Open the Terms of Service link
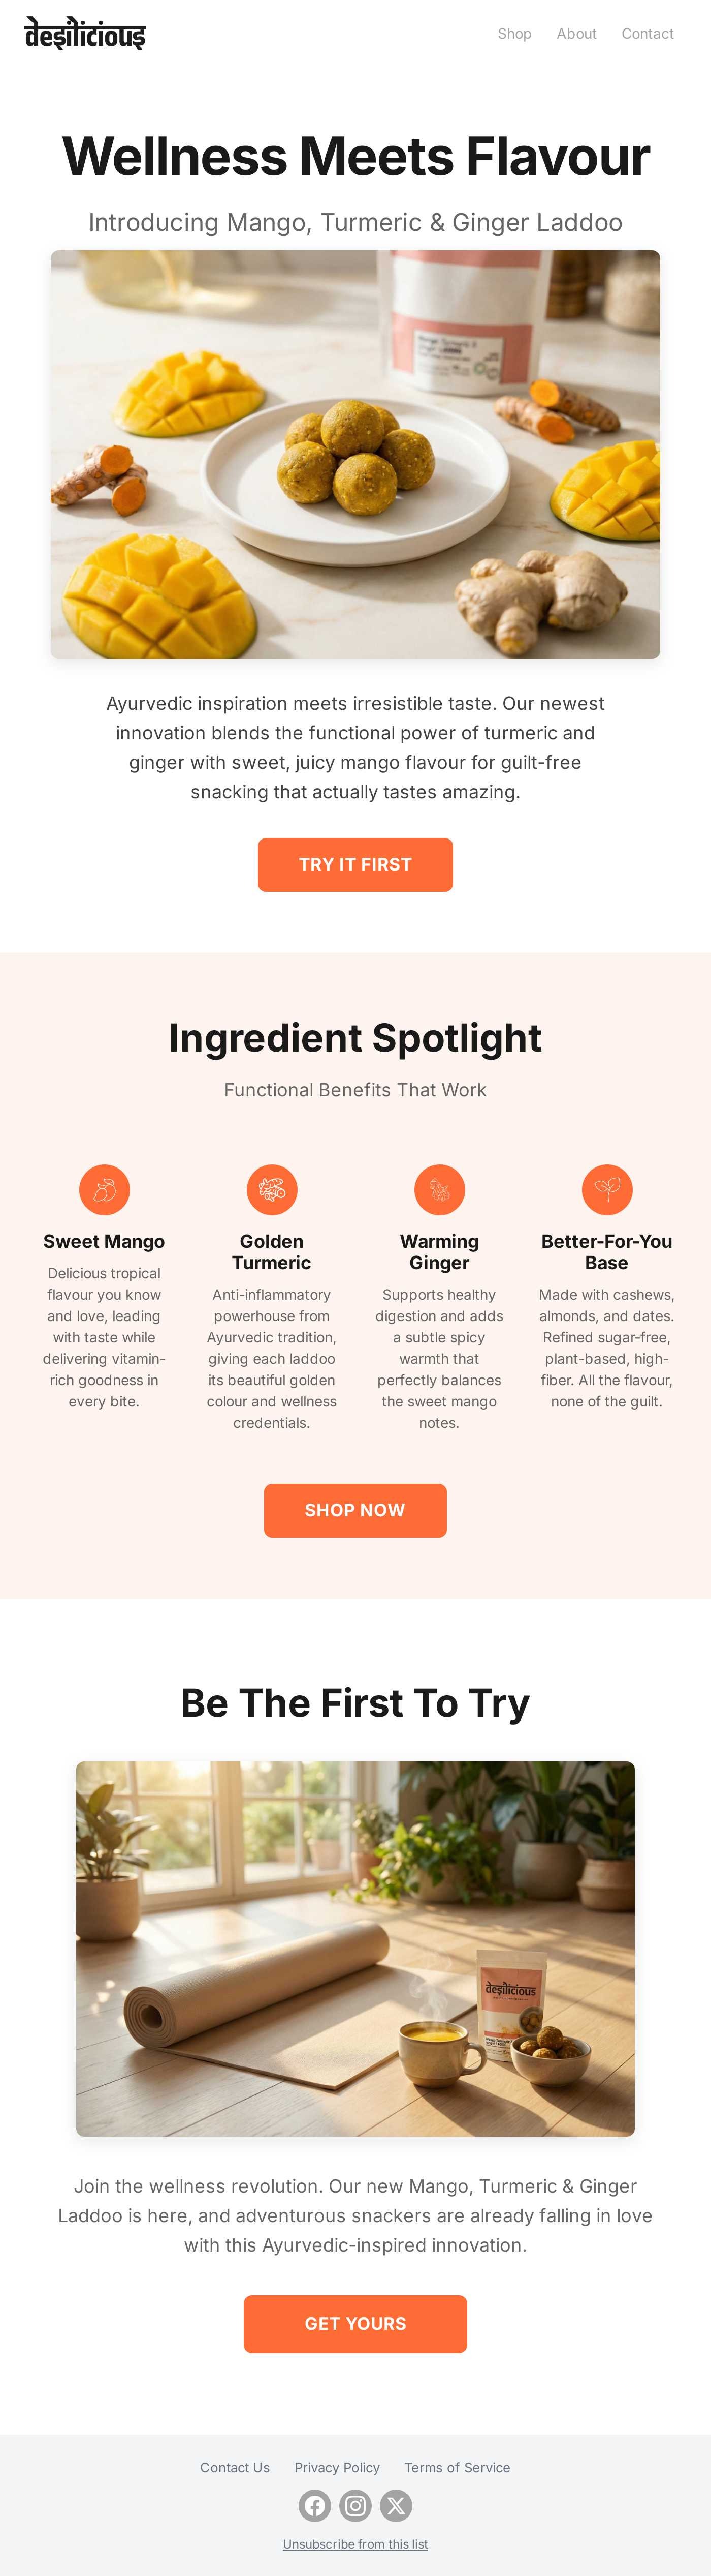 (458, 2467)
